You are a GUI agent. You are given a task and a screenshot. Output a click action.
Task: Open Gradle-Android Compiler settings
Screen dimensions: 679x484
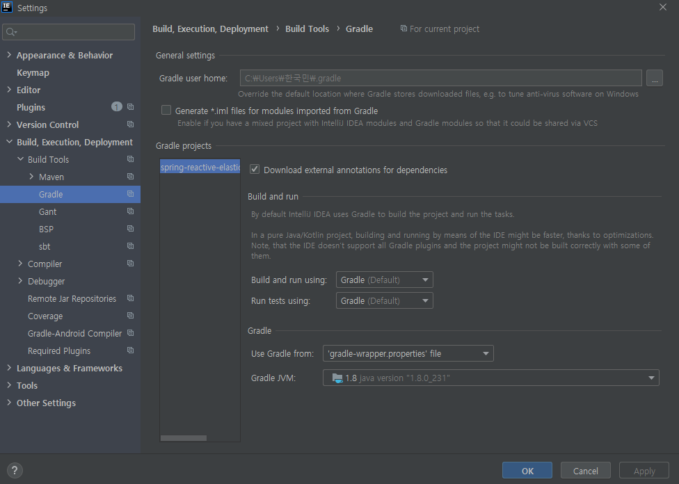(75, 333)
